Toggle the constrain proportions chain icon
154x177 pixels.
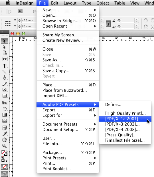click(108, 24)
